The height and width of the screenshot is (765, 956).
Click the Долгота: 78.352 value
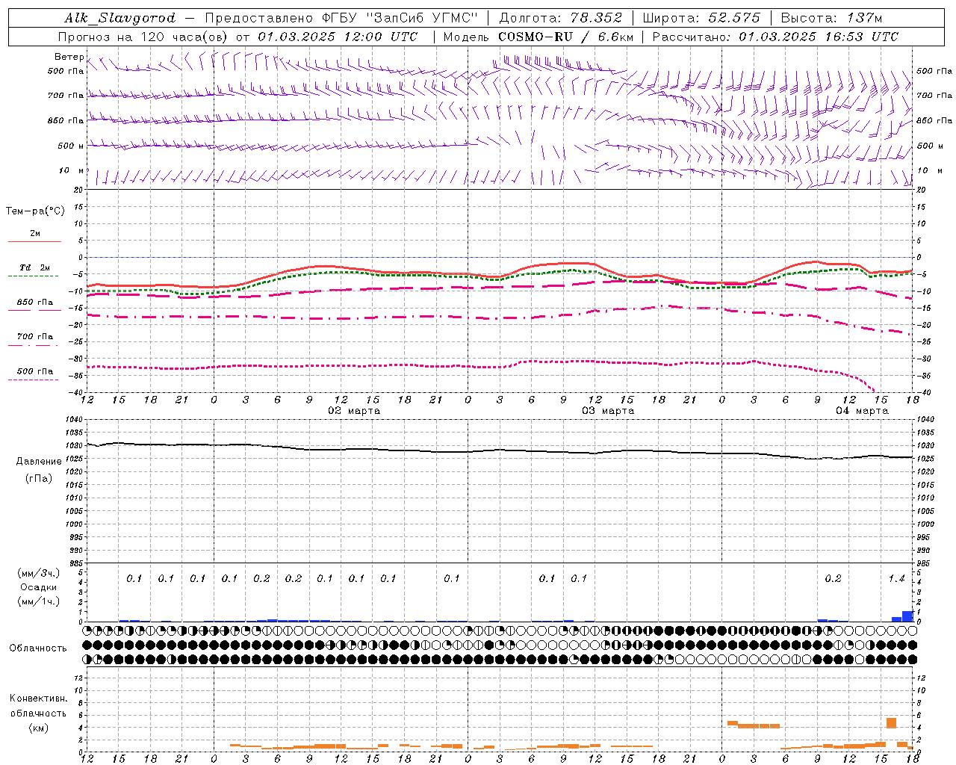[560, 18]
